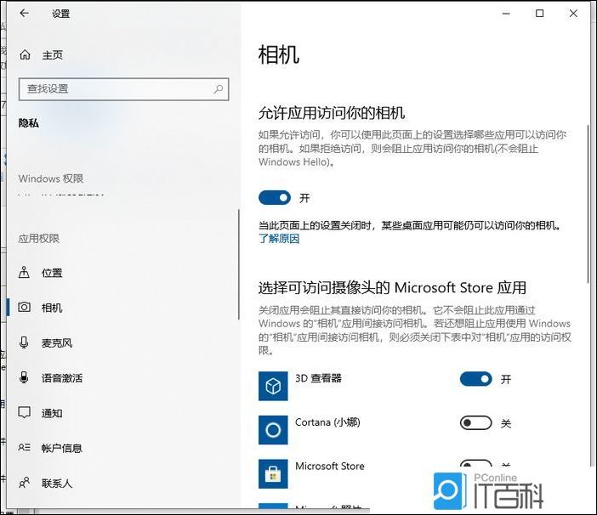Click the search magnifier icon
The width and height of the screenshot is (597, 515).
(219, 89)
